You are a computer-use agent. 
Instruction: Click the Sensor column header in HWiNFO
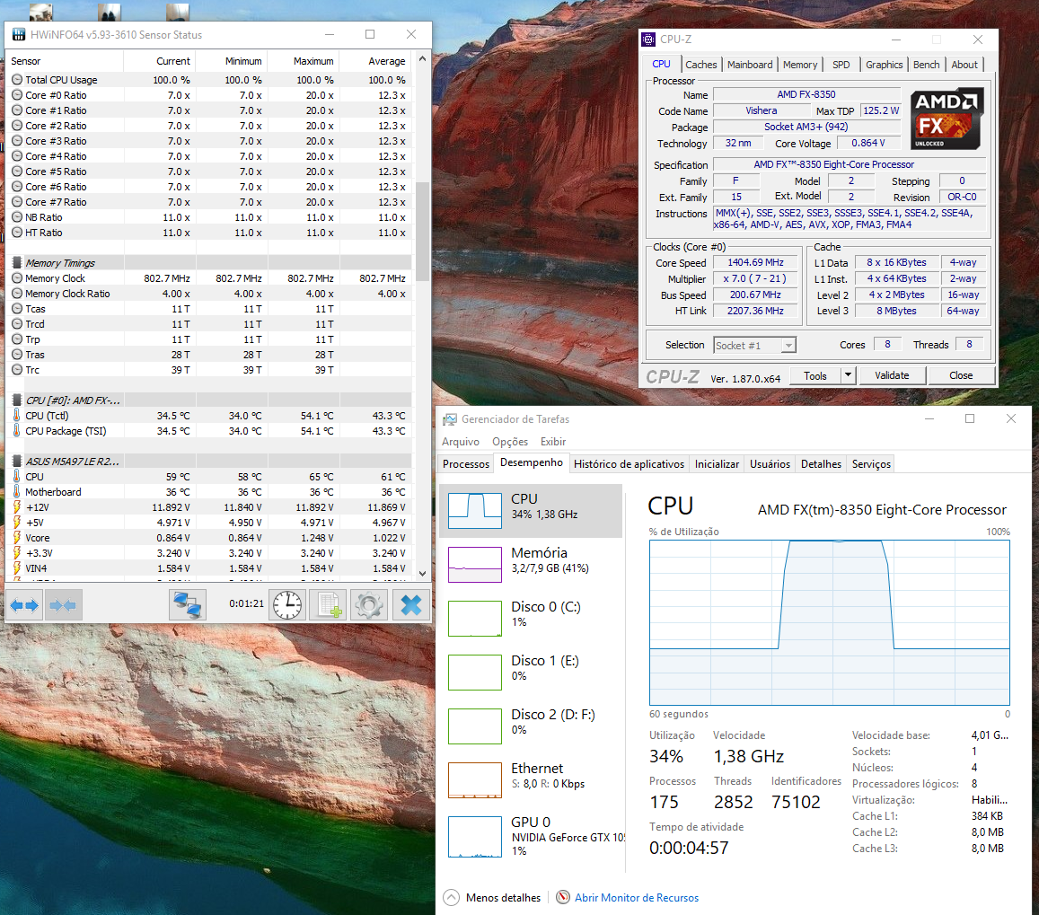pyautogui.click(x=65, y=61)
